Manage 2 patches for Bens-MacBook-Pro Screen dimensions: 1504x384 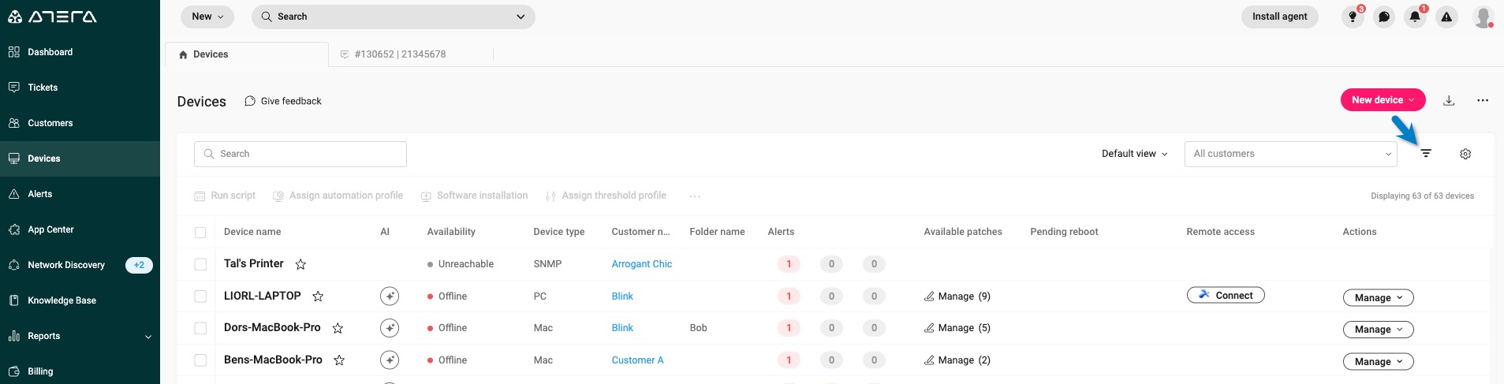(957, 360)
